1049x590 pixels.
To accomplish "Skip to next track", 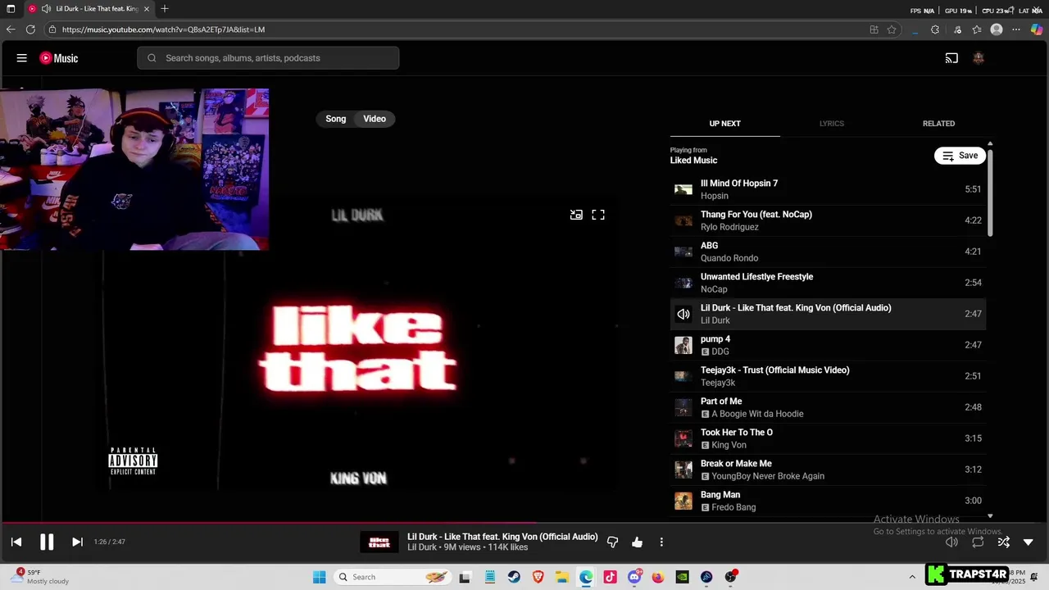I will 77,542.
